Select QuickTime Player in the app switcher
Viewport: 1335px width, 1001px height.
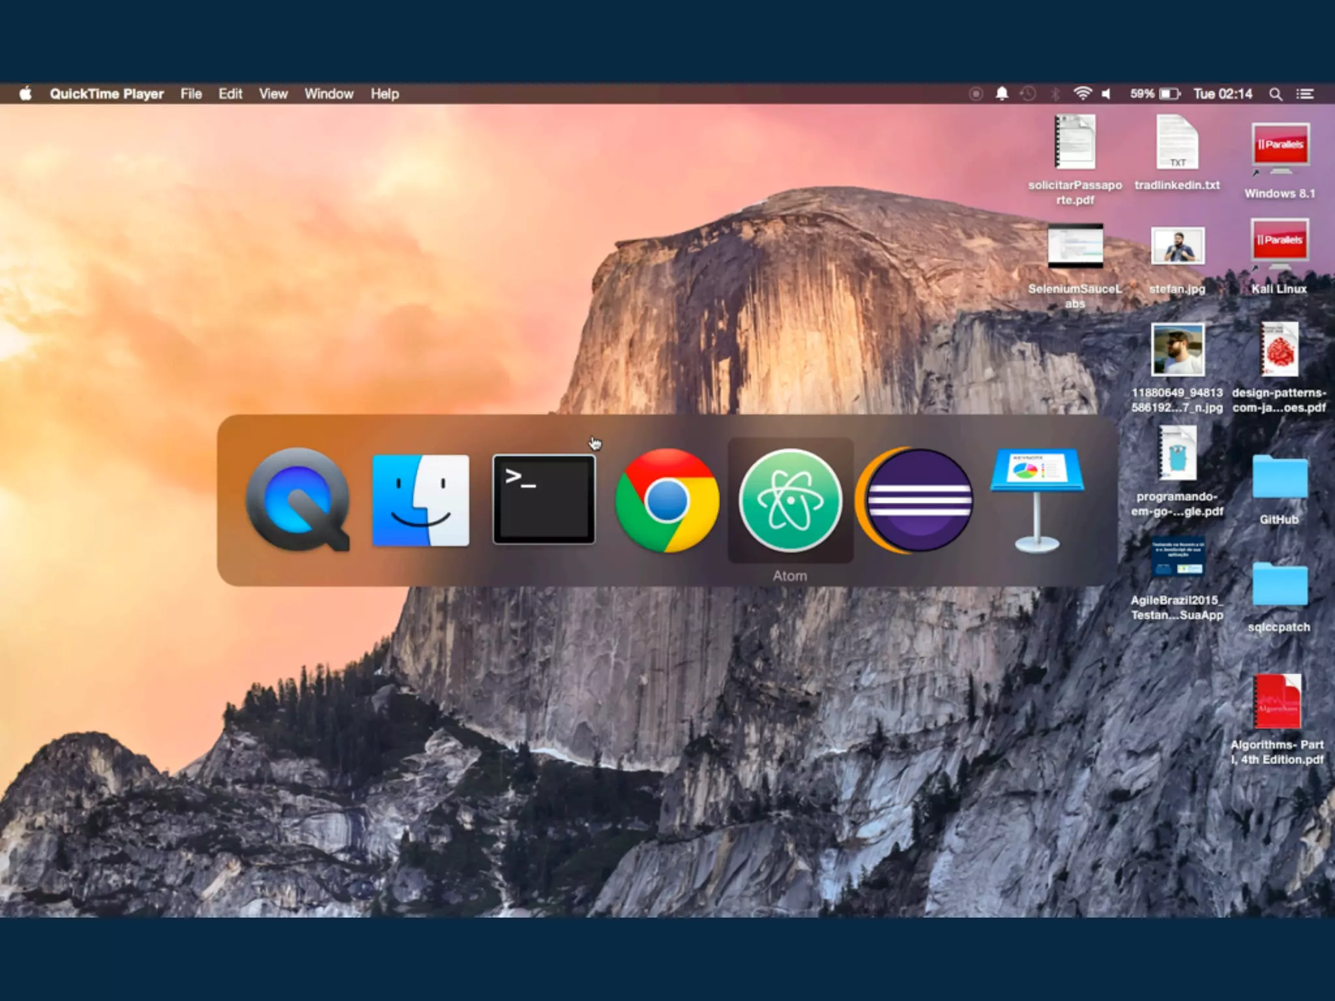[298, 500]
